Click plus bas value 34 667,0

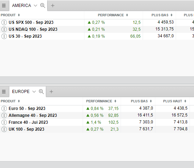click(x=166, y=36)
